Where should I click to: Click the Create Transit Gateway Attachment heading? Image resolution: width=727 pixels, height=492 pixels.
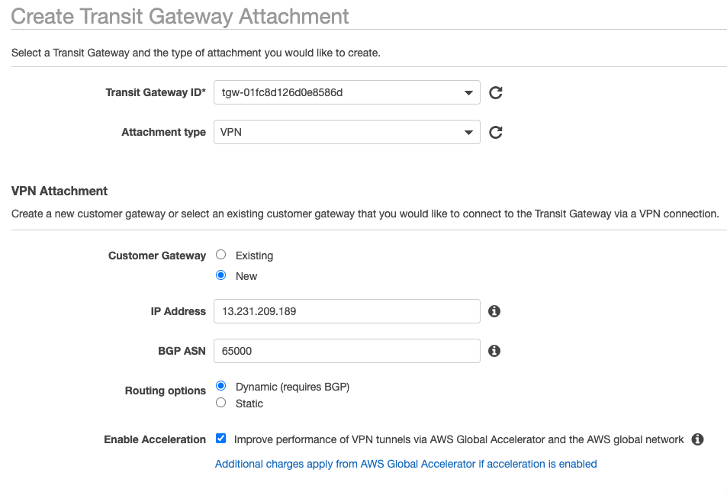180,17
